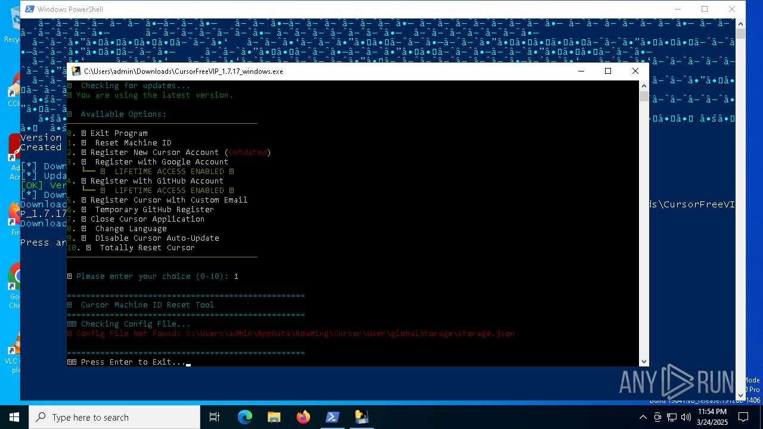763x429 pixels.
Task: Click the taskbar search box
Action: click(114, 417)
